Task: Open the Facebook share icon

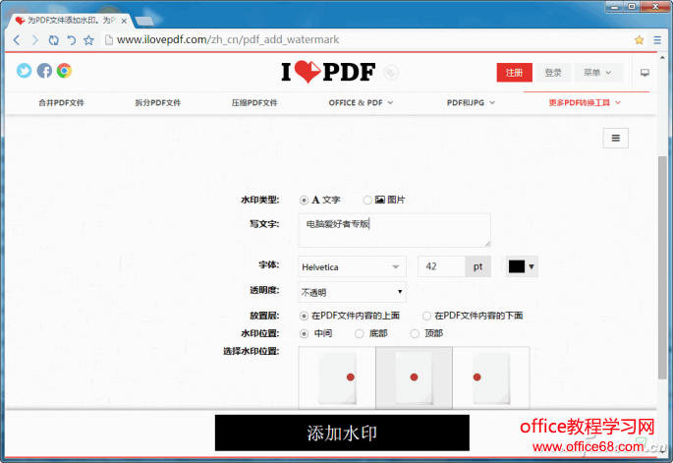Action: pos(44,71)
